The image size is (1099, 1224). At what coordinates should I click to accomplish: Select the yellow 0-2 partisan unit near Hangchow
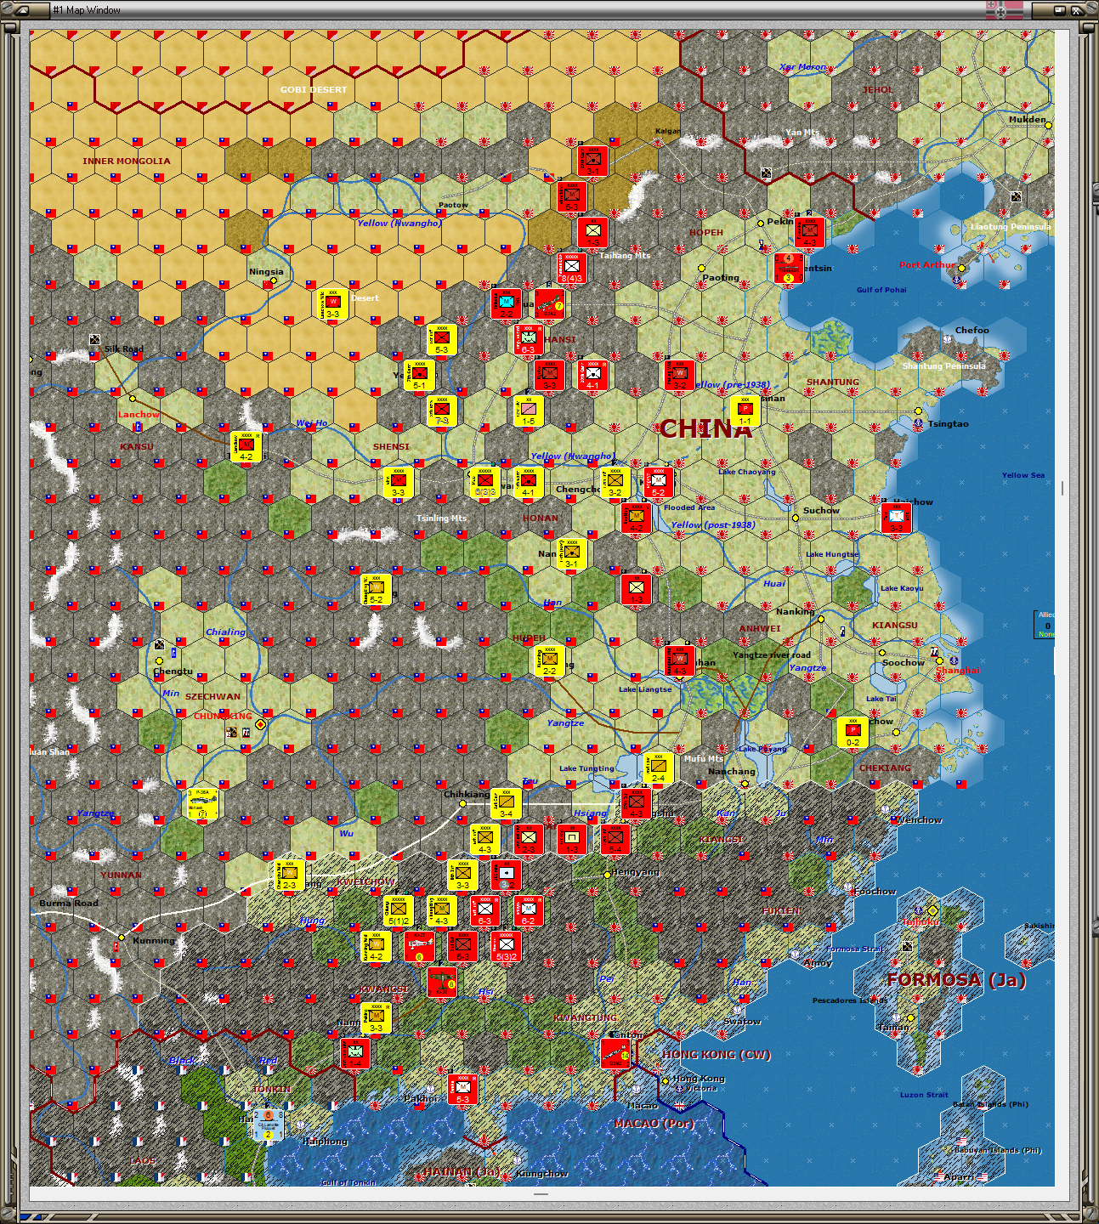tap(853, 732)
